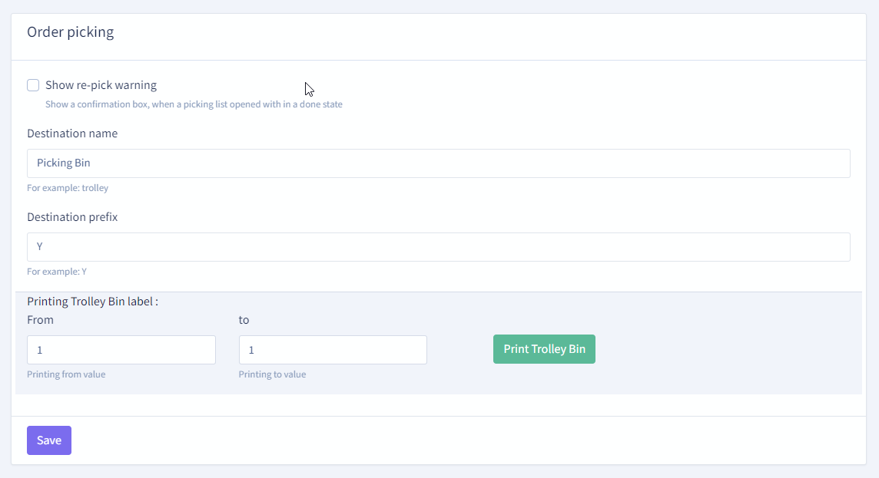Click into the Destination prefix field

tap(438, 247)
